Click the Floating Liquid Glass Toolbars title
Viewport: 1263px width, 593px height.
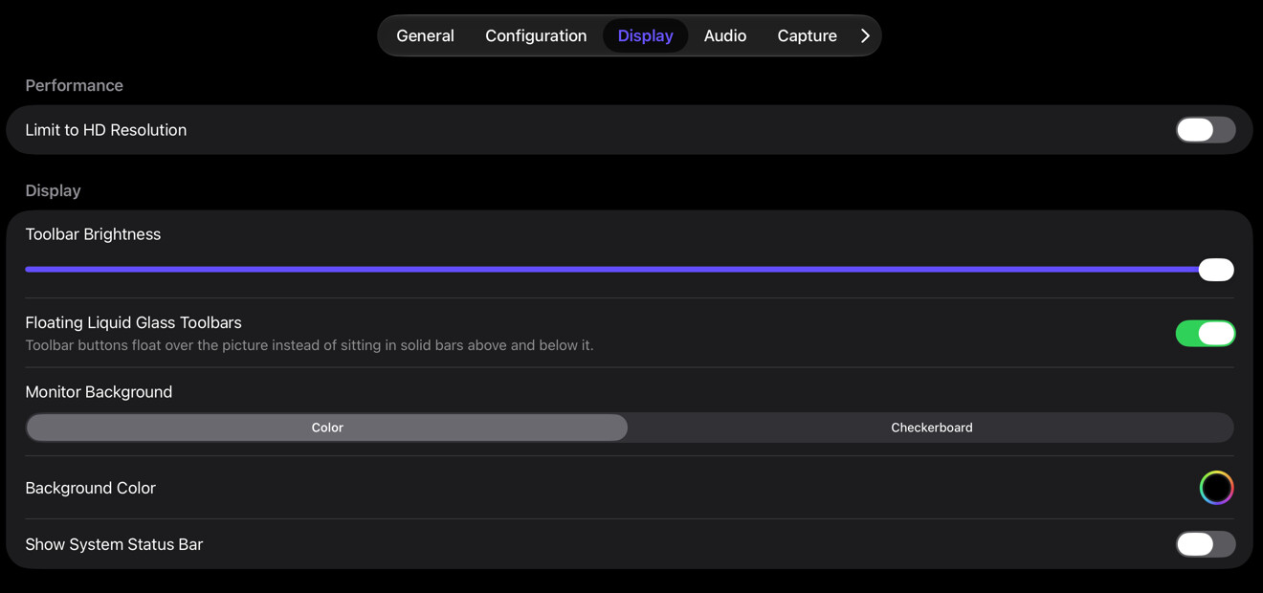click(x=133, y=322)
